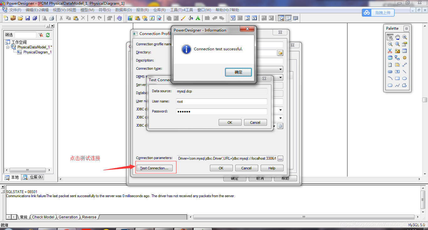Click Cancel in the Test Connection dialog
This screenshot has width=428, height=230.
coord(255,122)
